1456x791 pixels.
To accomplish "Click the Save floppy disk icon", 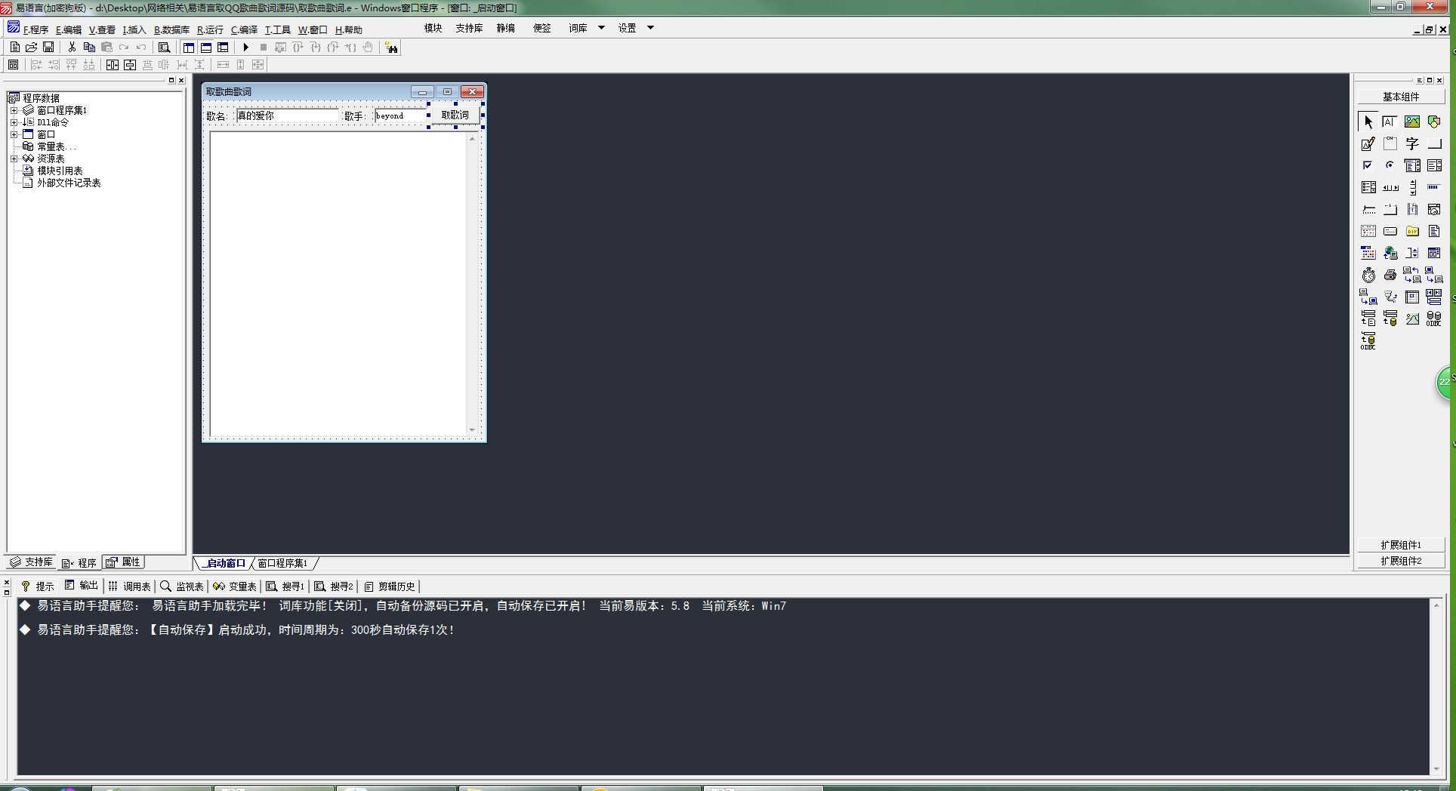I will pyautogui.click(x=48, y=48).
